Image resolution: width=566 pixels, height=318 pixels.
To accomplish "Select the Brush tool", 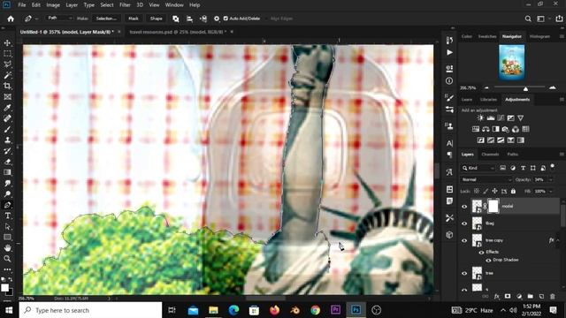I will click(x=7, y=130).
